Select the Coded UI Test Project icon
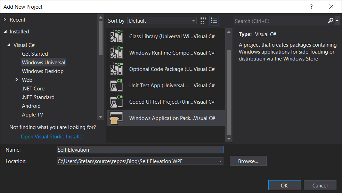The height and width of the screenshot is (193, 342). [x=117, y=102]
